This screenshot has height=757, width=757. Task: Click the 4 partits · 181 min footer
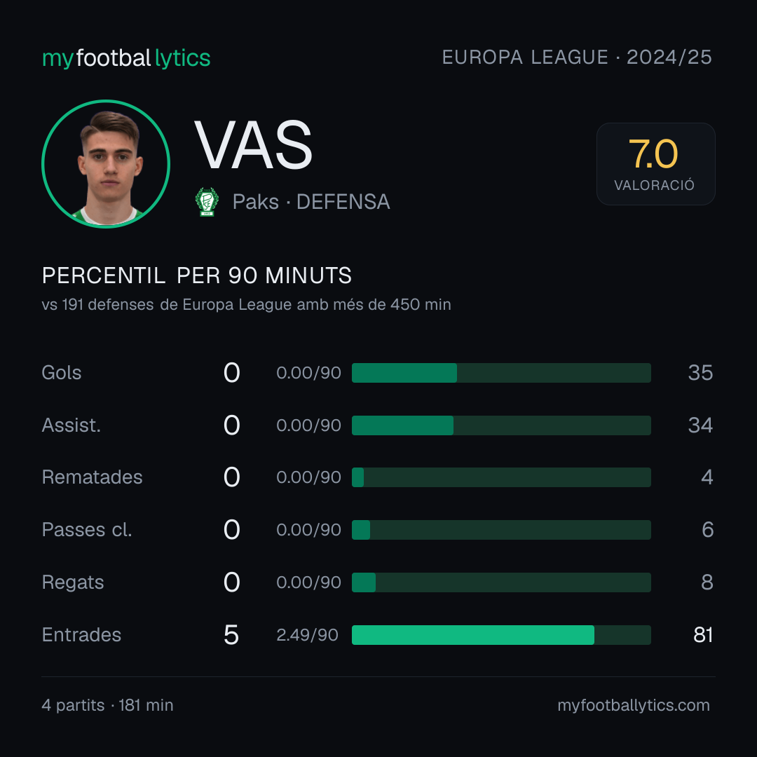tap(108, 705)
